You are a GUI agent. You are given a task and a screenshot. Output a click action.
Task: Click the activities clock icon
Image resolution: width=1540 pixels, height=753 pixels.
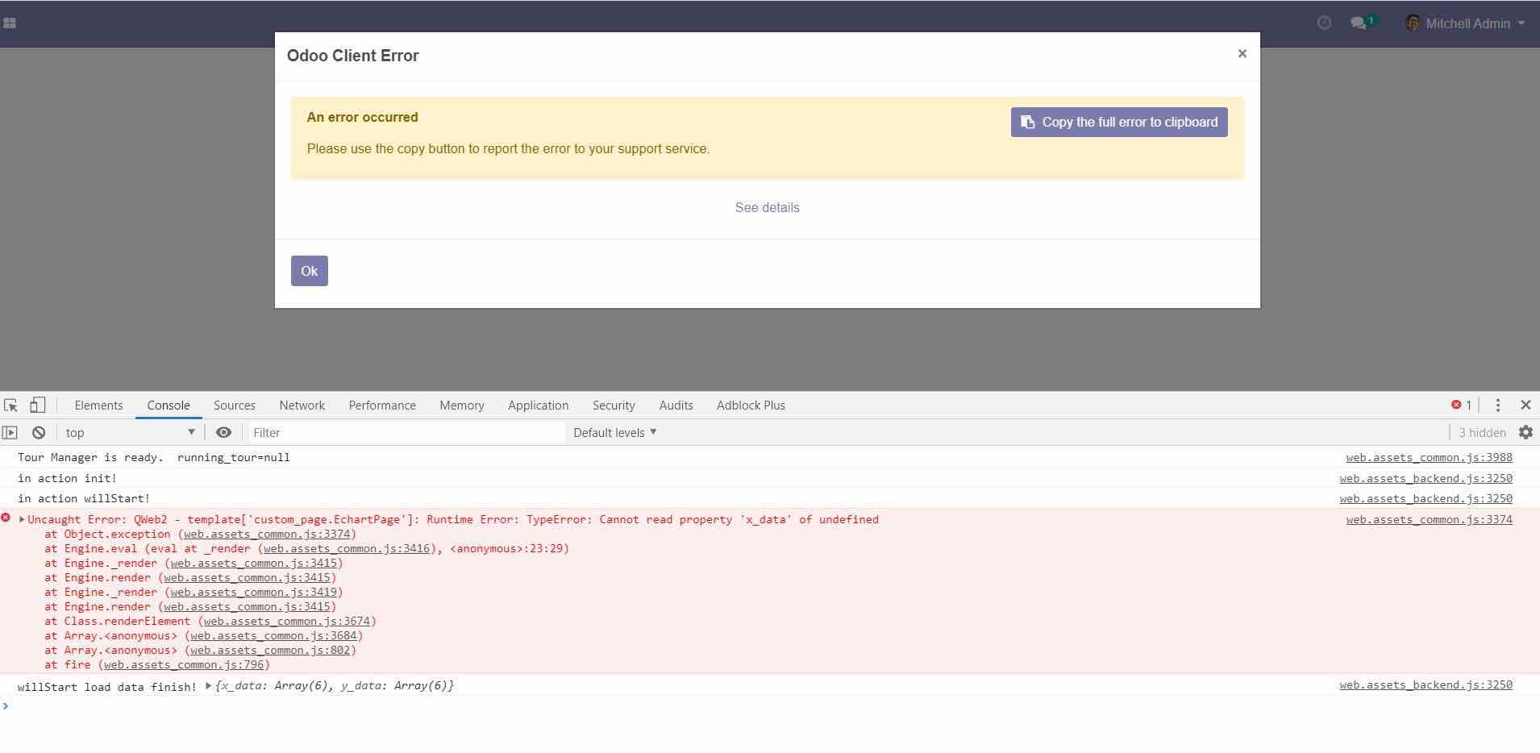1323,23
